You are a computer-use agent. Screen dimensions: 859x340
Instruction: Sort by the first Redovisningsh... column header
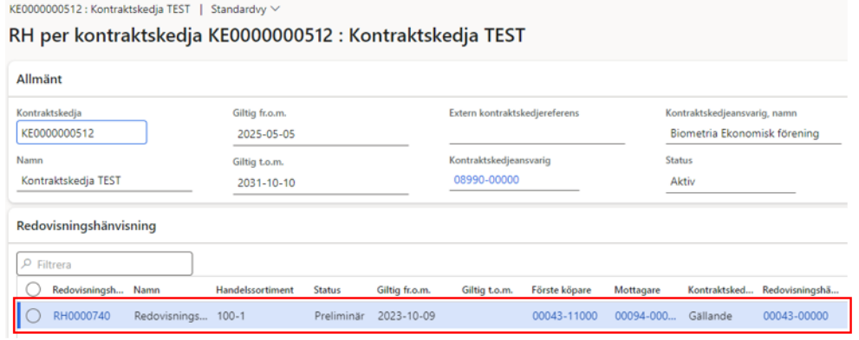pyautogui.click(x=88, y=290)
